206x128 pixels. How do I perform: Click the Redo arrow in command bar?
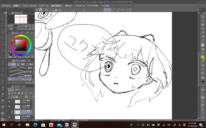(71, 10)
